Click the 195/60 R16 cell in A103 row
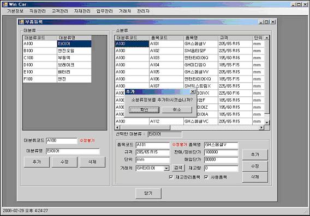This screenshot has width=310, height=216. pyautogui.click(x=235, y=58)
